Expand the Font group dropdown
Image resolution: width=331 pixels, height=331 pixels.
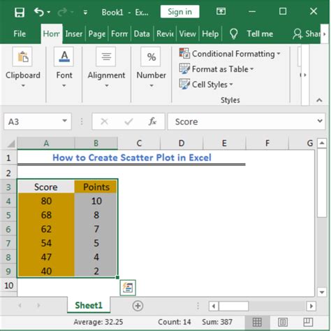[64, 86]
